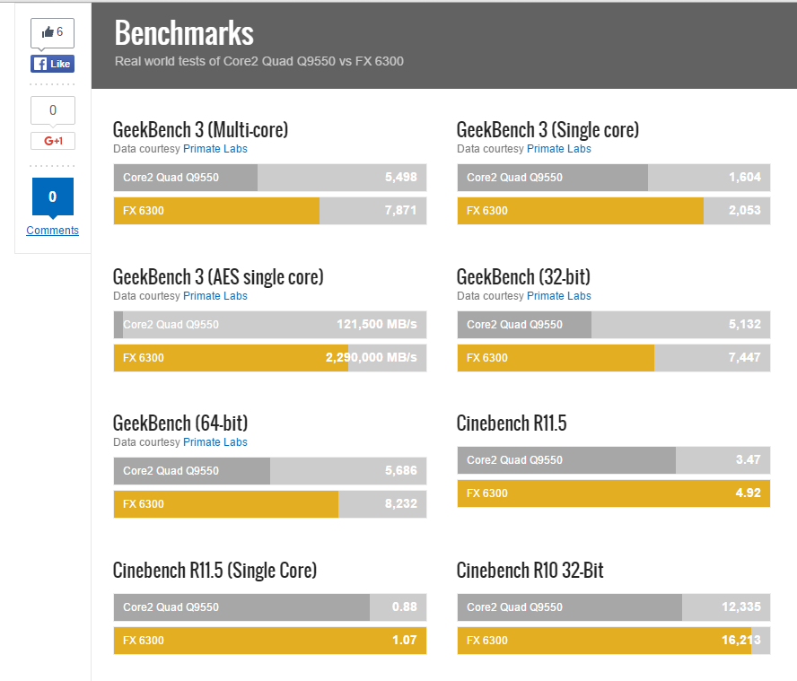Click the Facebook Like button

point(52,64)
